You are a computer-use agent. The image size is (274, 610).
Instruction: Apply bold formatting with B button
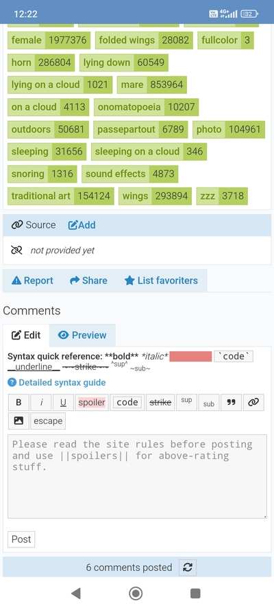pos(18,403)
